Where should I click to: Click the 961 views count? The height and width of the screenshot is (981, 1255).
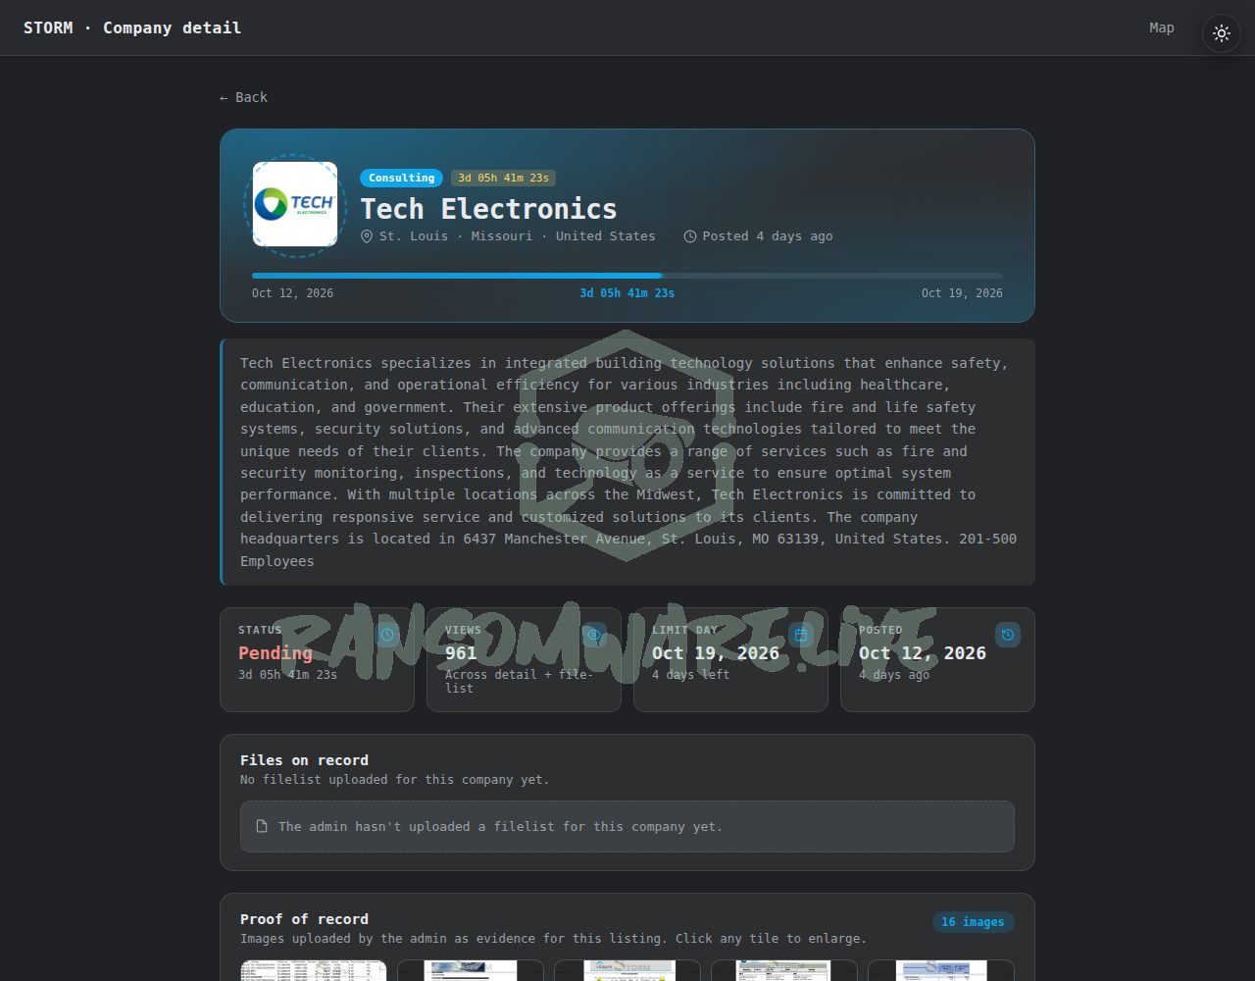[x=461, y=653]
